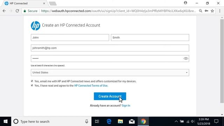Viewport: 224px width, 126px height.
Task: Click the browser forward arrow
Action: pos(11,11)
